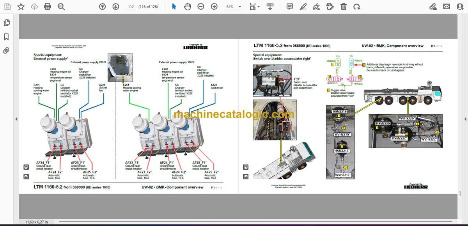Toggle the page thumbnails panel
Image resolution: width=468 pixels, height=226 pixels.
pos(6,23)
